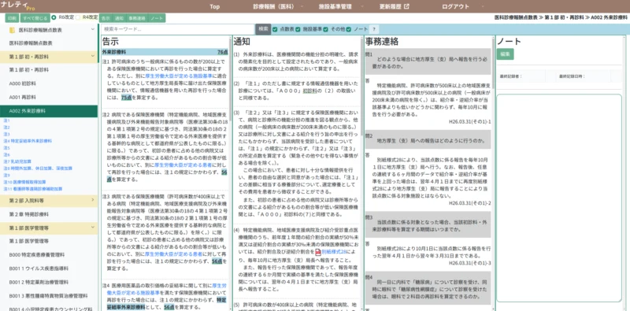630x311 pixels.
Task: Click the 75点 highlighted value in 注1
Action: (x=126, y=98)
